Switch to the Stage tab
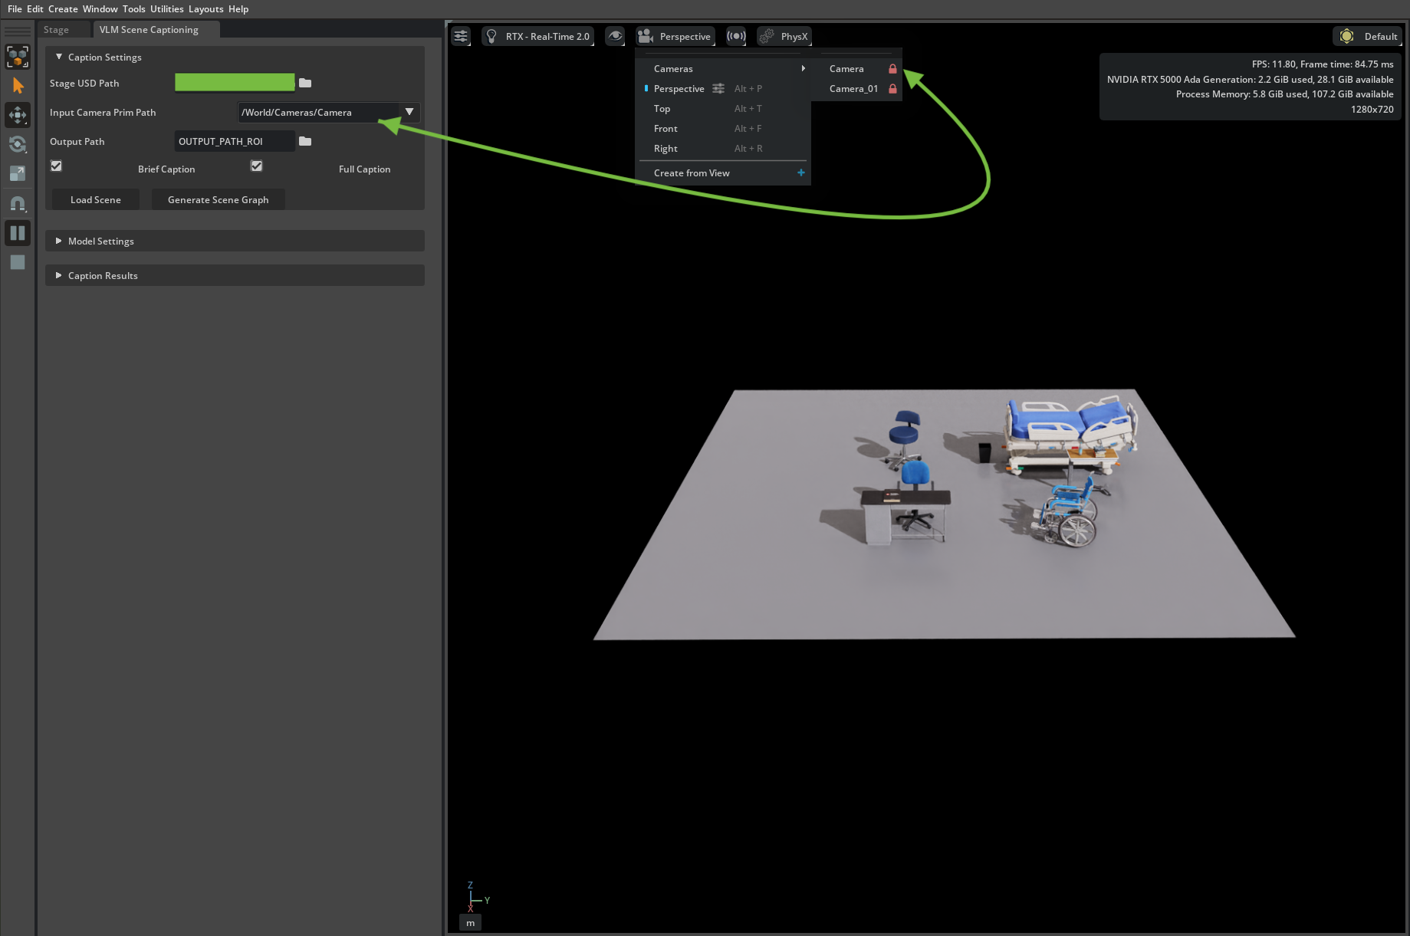 point(56,30)
